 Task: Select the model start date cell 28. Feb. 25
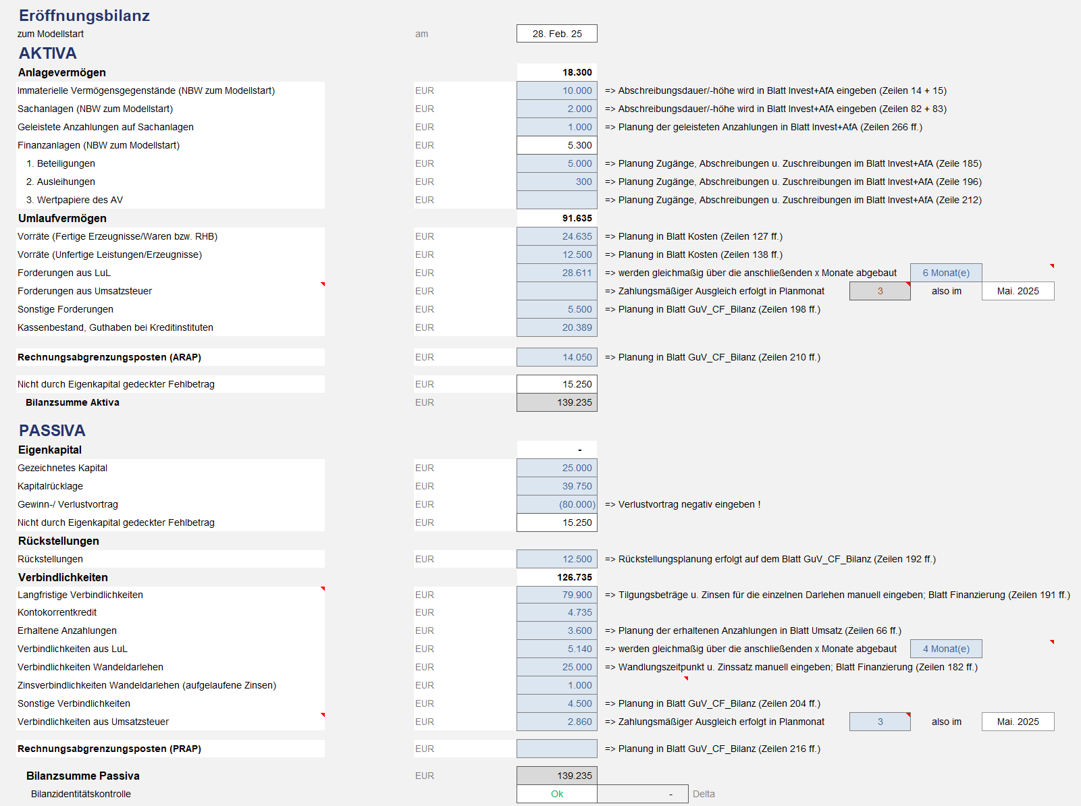coord(557,34)
